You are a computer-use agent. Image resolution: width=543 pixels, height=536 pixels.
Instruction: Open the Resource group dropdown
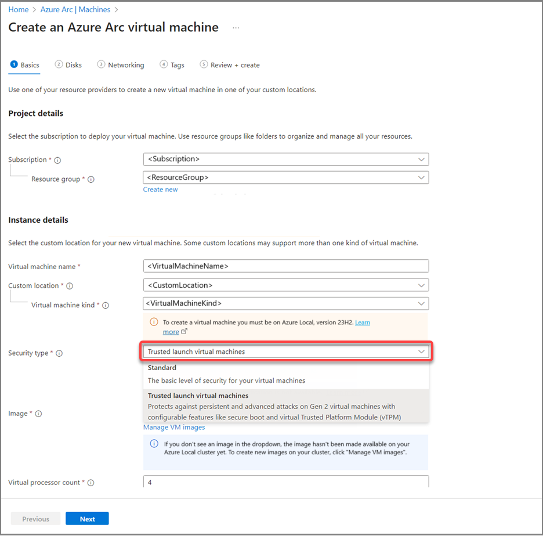[x=286, y=178]
